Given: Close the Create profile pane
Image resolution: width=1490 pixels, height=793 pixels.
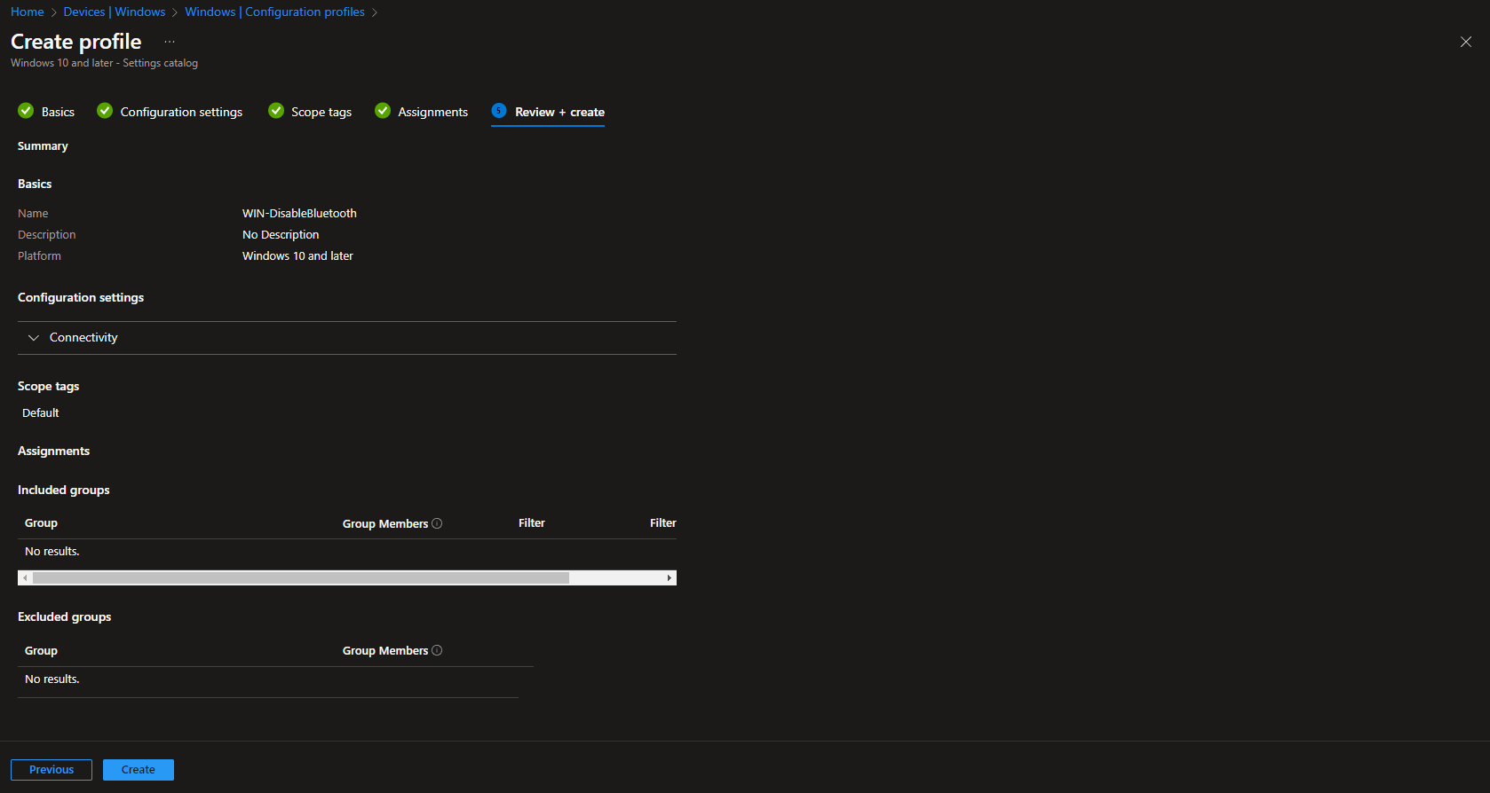Looking at the screenshot, I should (1466, 42).
